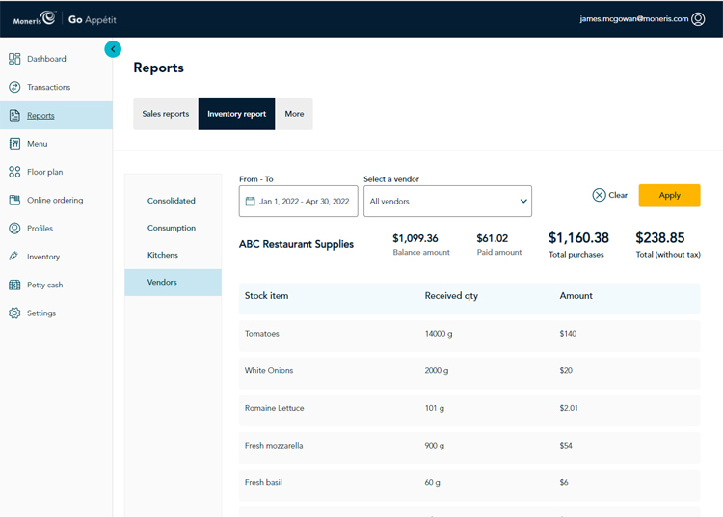Click the Reports sidebar icon
Screen dimensions: 723x517
[x=14, y=116]
